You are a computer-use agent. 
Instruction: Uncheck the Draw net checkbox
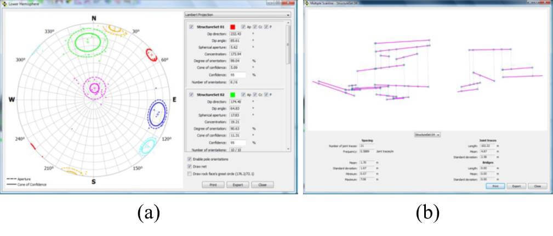click(190, 166)
